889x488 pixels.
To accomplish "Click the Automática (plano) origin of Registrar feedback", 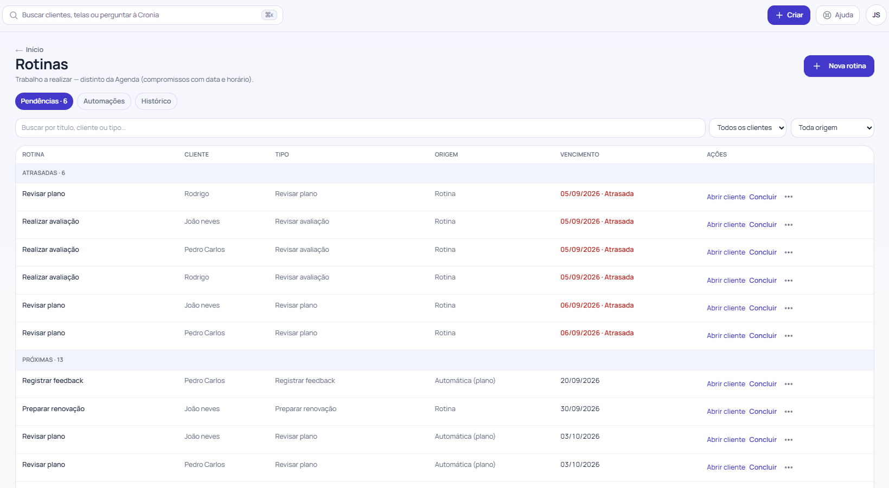I will click(x=465, y=381).
